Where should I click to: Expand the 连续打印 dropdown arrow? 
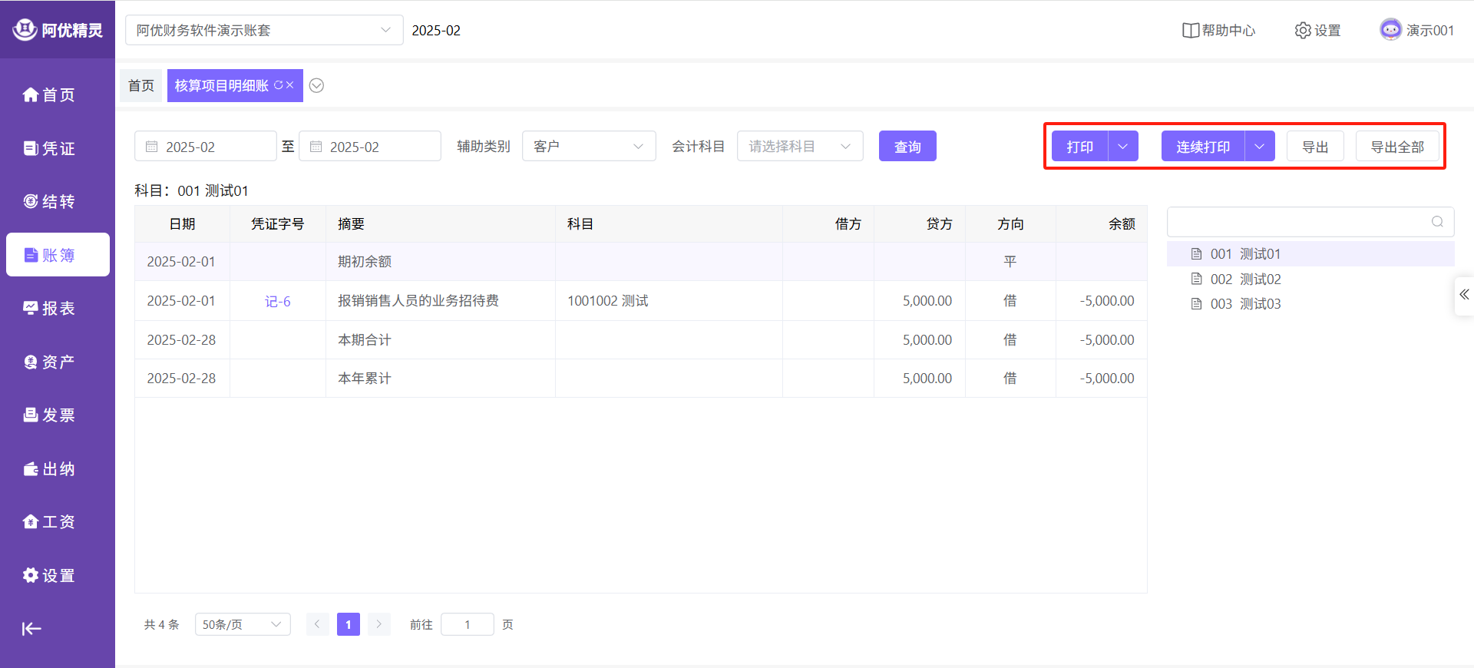pyautogui.click(x=1259, y=147)
